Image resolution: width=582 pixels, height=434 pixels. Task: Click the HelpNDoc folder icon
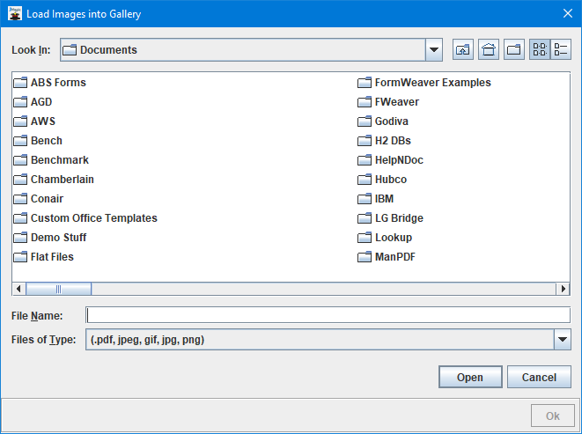pos(365,160)
